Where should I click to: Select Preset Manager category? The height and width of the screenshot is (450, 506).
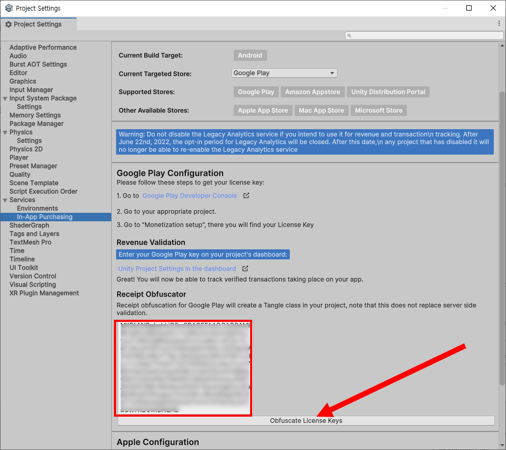coord(33,166)
